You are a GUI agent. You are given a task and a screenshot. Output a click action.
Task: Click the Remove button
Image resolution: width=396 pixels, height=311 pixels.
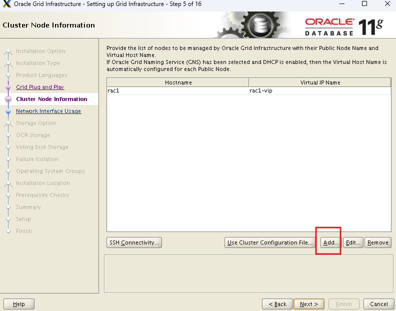click(x=378, y=242)
